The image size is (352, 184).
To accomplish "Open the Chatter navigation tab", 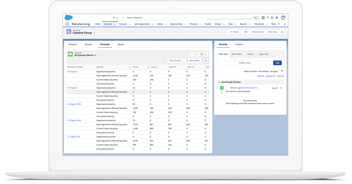I will point(208,24).
